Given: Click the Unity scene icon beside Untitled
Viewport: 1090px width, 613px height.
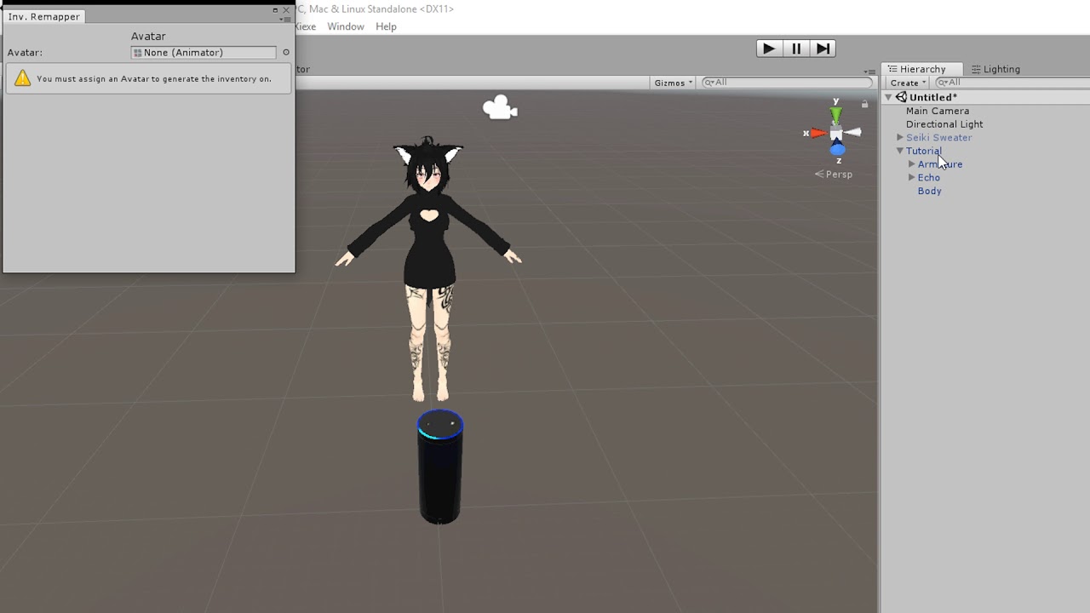Looking at the screenshot, I should [901, 98].
